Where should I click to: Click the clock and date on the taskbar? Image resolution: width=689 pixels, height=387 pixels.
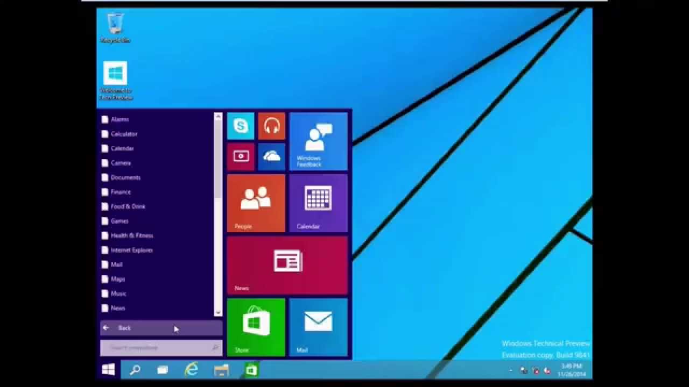[x=572, y=370]
